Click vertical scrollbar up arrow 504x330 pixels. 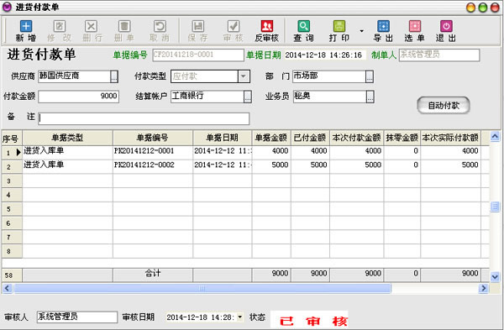point(495,137)
